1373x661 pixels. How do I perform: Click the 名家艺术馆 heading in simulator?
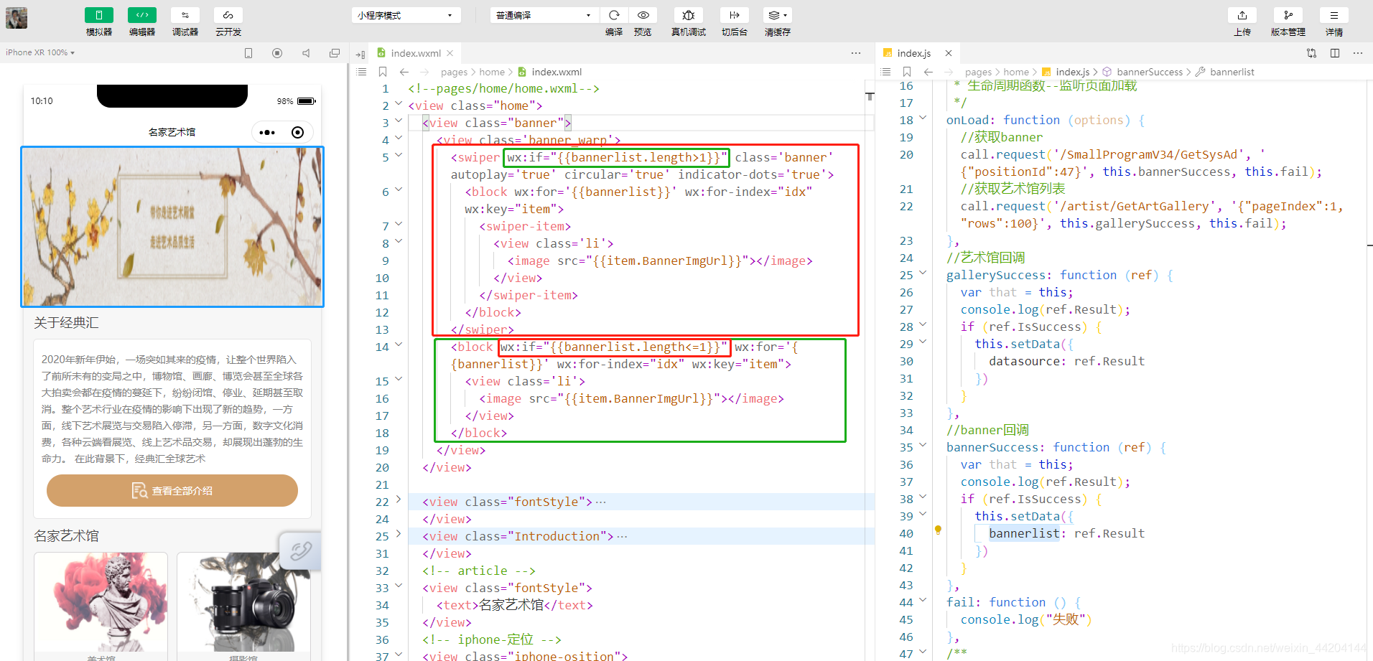coord(66,536)
